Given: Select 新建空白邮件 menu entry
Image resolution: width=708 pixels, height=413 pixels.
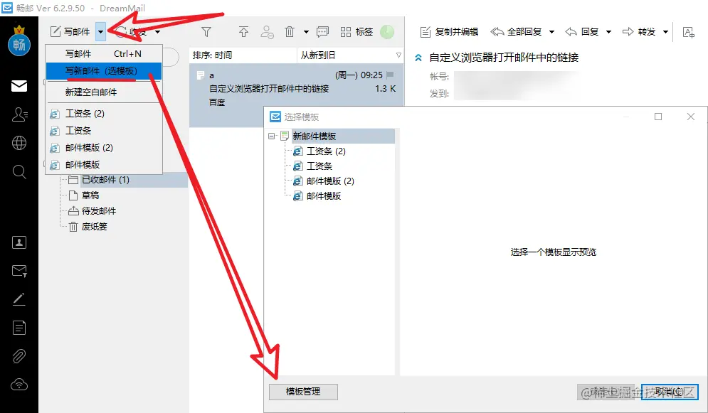Looking at the screenshot, I should pos(104,92).
